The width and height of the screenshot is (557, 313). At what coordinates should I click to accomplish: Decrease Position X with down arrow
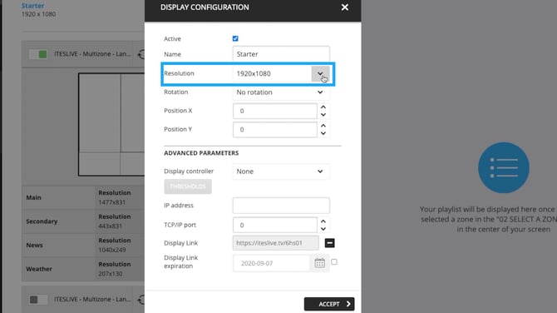coord(323,115)
